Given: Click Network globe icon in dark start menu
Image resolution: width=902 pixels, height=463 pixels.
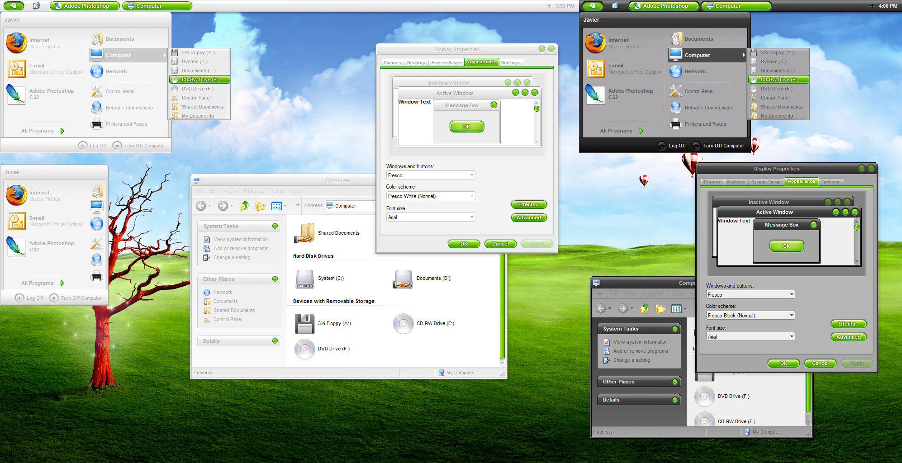Looking at the screenshot, I should coord(676,71).
